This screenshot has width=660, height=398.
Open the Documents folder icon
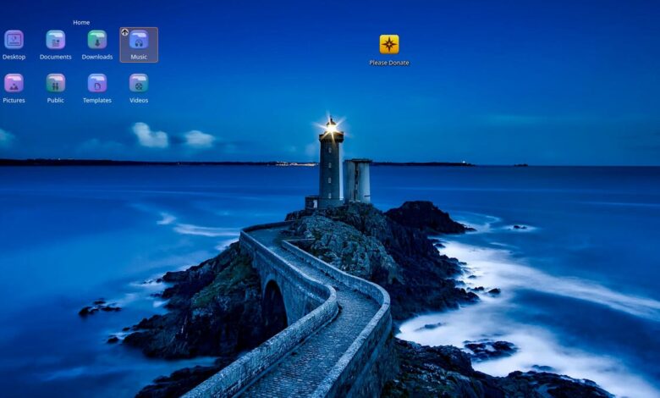point(56,40)
